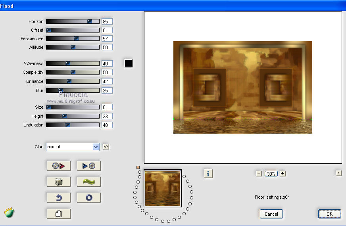The image size is (346, 226).
Task: Click the Flaming Pear logo icon
Action: click(9, 213)
